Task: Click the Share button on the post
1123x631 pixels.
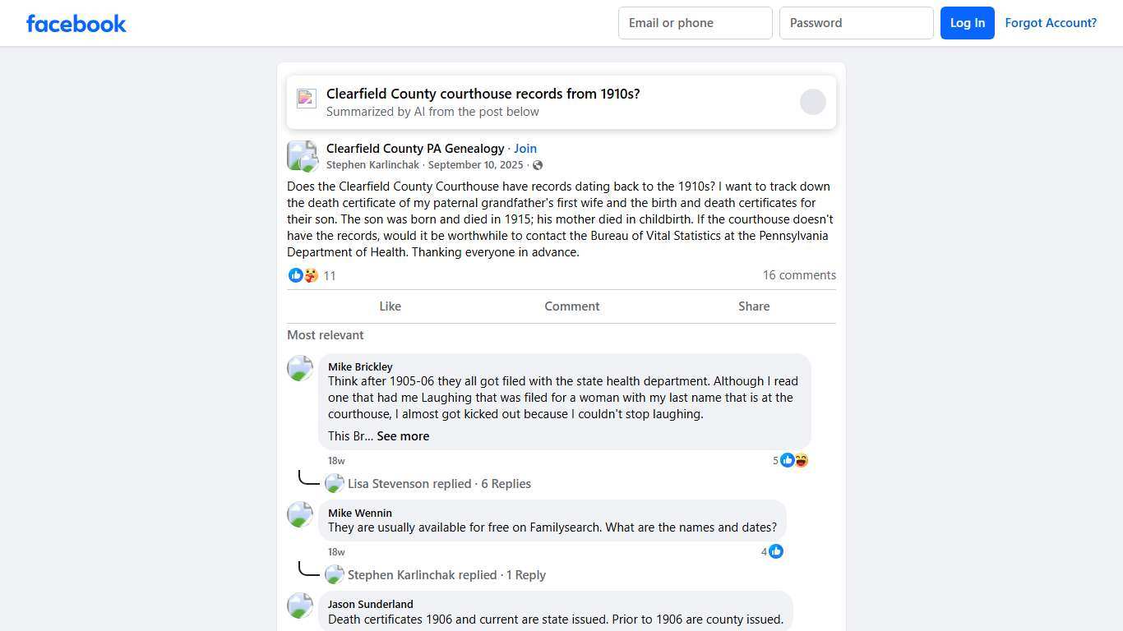Action: (x=753, y=306)
